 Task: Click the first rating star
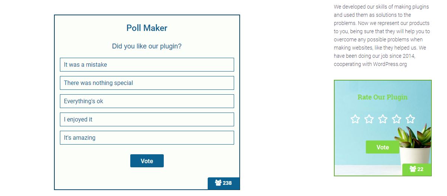[355, 119]
